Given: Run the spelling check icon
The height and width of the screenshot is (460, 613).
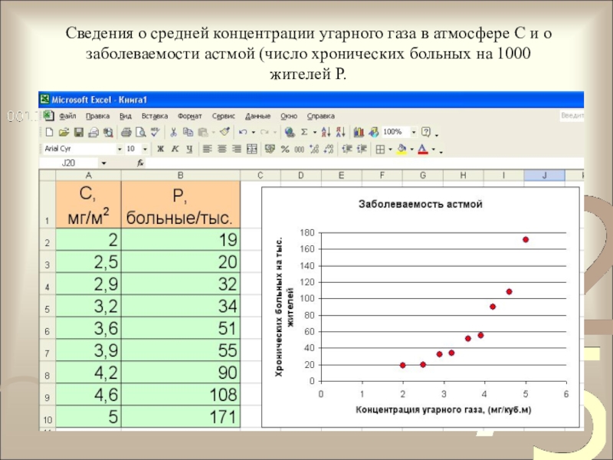Looking at the screenshot, I should tap(156, 132).
